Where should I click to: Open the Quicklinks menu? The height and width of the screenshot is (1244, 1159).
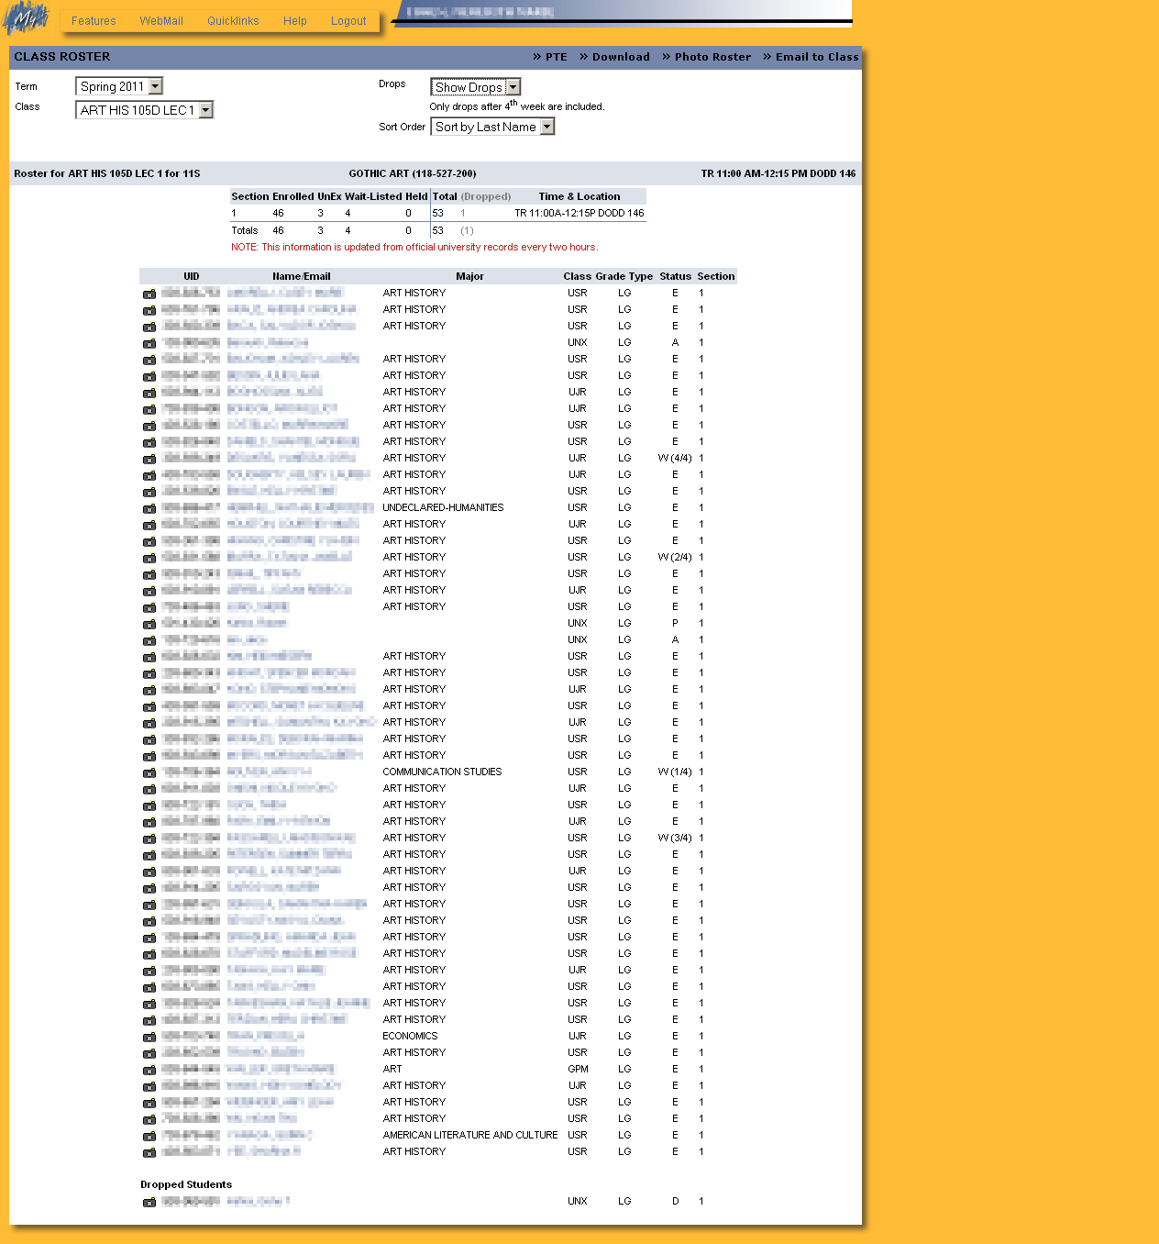(233, 21)
